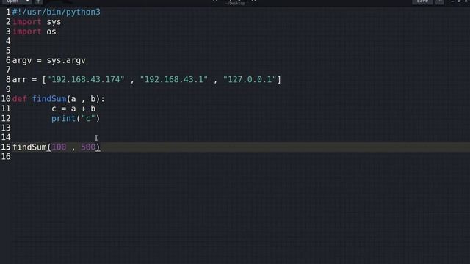Click the string "127.0.0.1" in arr
Viewport: 470px width, 264px height.
(250, 80)
